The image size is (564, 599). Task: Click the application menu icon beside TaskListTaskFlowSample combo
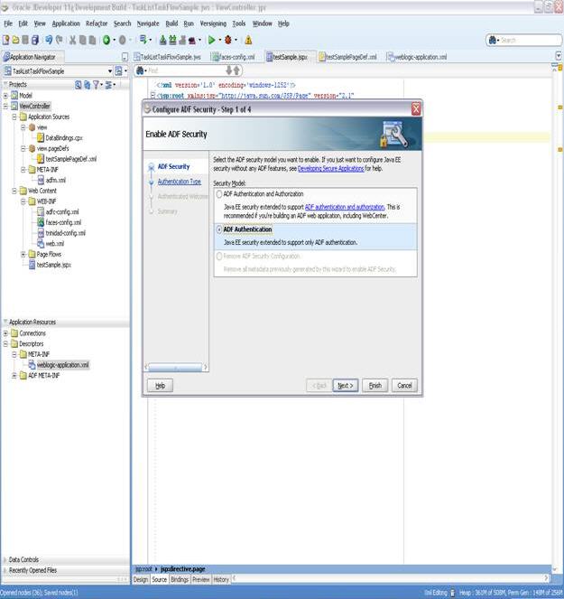(119, 71)
